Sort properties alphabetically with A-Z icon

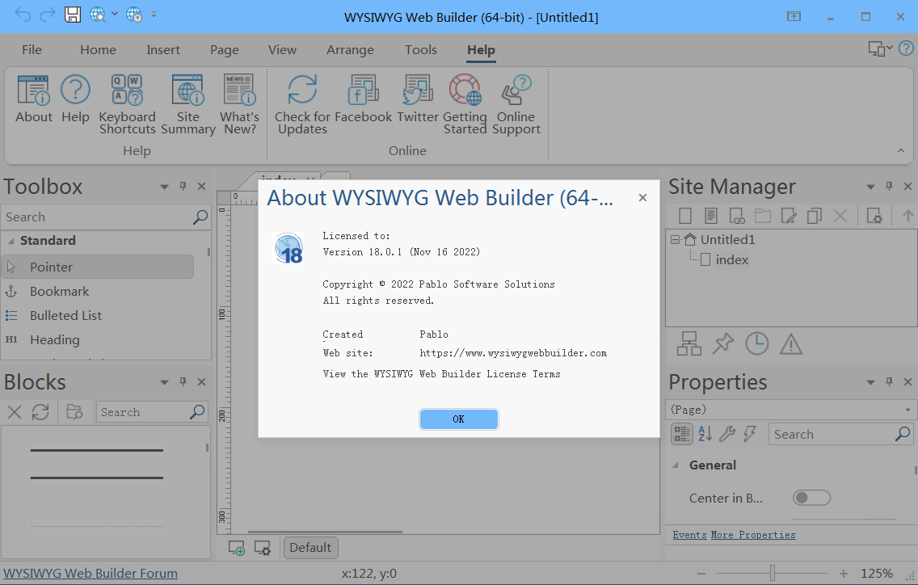[x=705, y=434]
